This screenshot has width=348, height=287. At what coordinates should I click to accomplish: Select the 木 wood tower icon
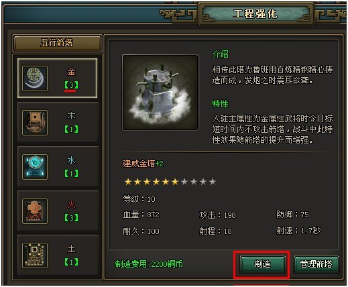(x=35, y=123)
